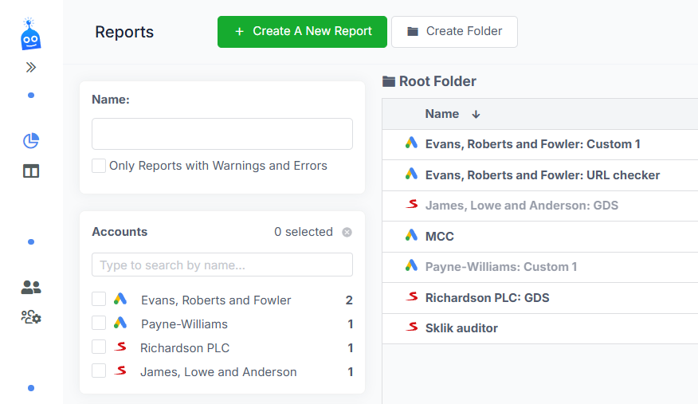This screenshot has height=404, width=698.
Task: Click Google Ads icon beside Evans, Roberts and Fowler account
Action: pyautogui.click(x=120, y=299)
